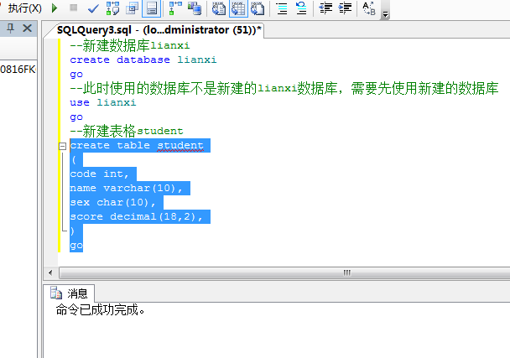The height and width of the screenshot is (358, 510).
Task: Parse the query with the blue checkmark
Action: 93,8
